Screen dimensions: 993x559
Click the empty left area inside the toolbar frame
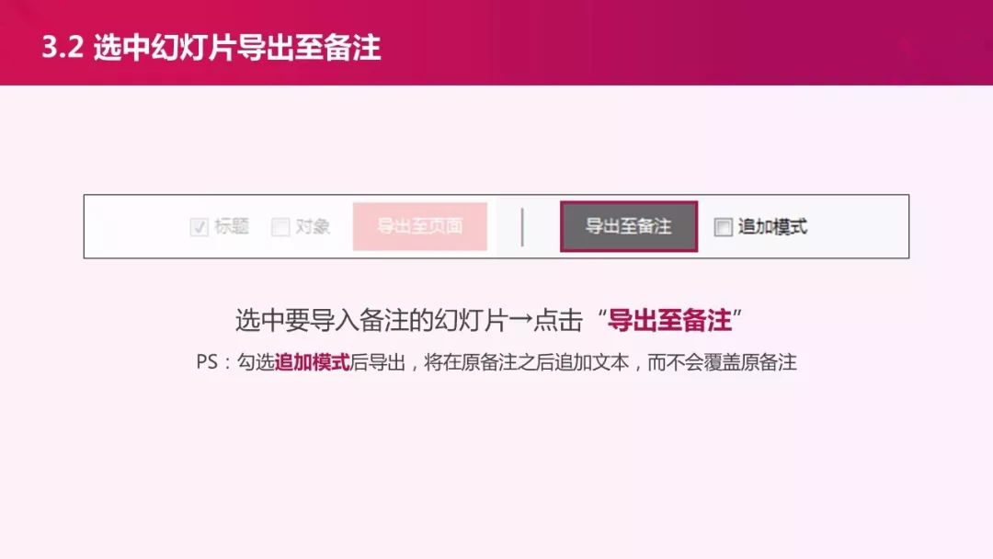[x=136, y=227]
